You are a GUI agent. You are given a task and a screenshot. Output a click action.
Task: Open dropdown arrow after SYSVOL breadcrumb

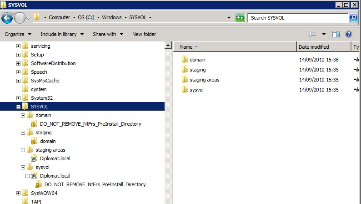(150, 17)
